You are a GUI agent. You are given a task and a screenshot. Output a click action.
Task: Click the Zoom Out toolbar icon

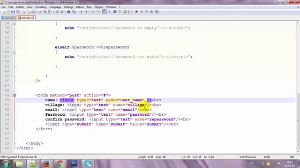tap(86, 12)
